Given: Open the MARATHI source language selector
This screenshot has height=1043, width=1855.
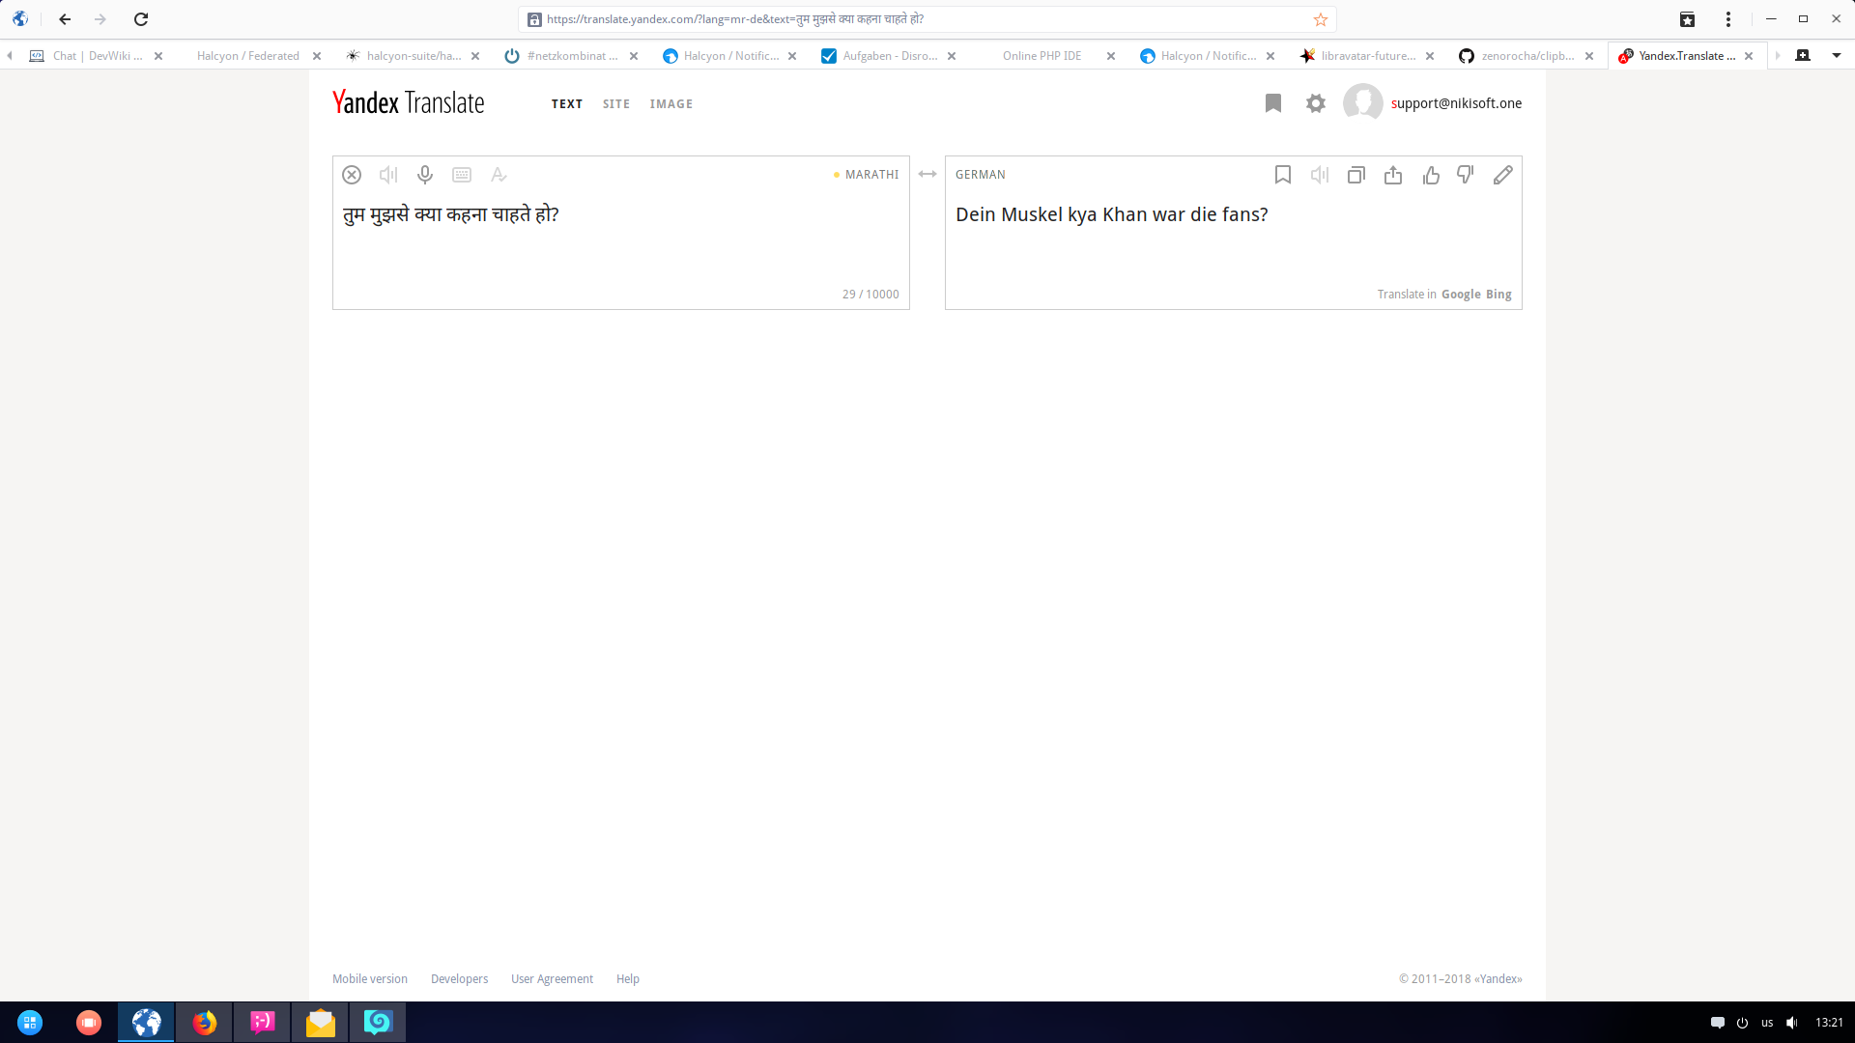Looking at the screenshot, I should point(871,175).
